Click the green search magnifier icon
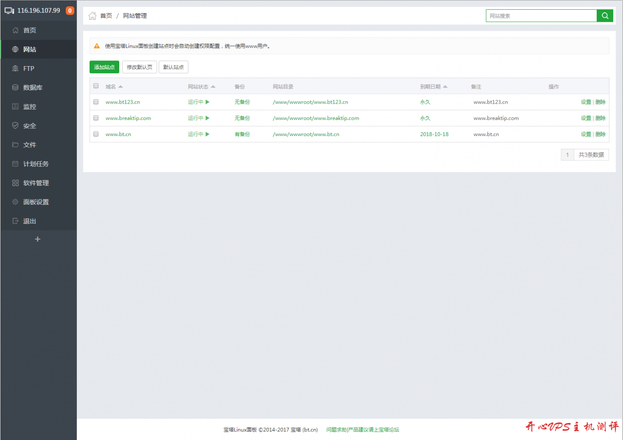Screen dimensions: 623x440 (605, 16)
